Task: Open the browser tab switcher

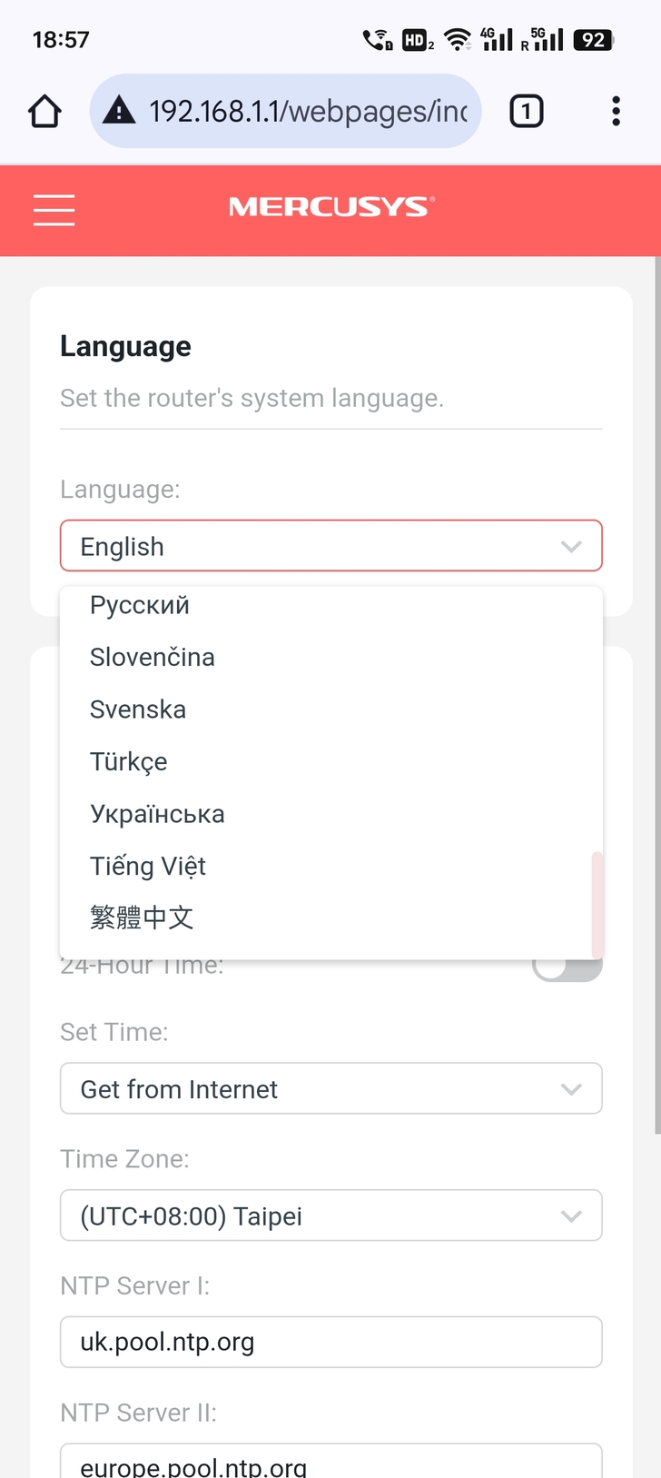Action: coord(527,112)
